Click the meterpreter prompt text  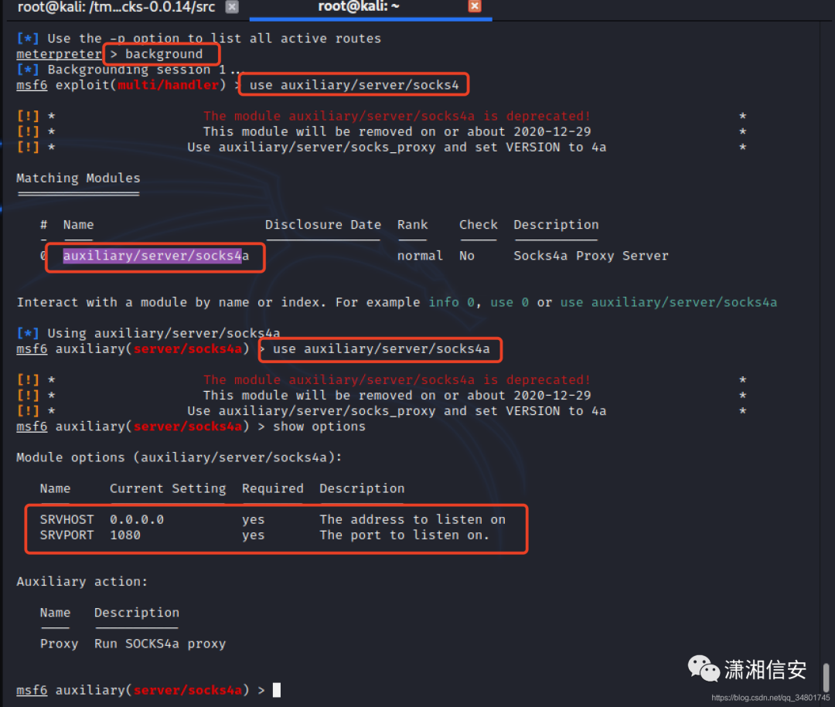59,54
